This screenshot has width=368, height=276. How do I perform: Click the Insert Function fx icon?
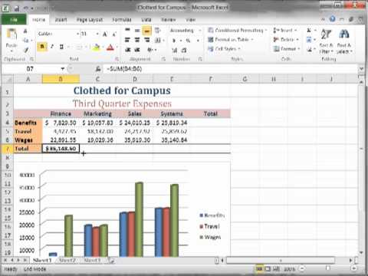(98, 69)
